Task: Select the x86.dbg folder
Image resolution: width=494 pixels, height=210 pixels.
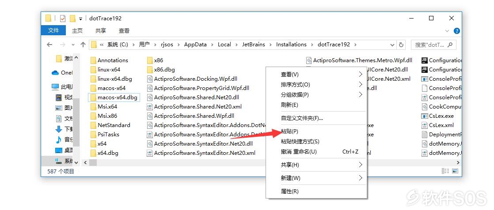Action: click(161, 69)
